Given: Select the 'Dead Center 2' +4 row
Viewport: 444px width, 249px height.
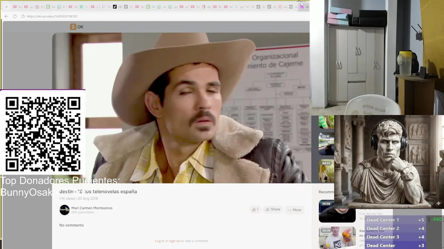Looking at the screenshot, I should tap(395, 228).
